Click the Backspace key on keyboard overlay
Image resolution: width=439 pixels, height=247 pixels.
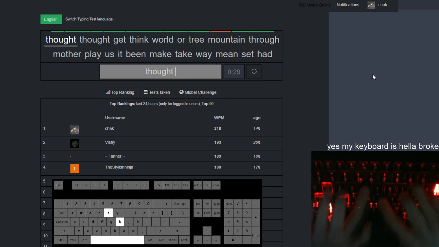pyautogui.click(x=180, y=204)
